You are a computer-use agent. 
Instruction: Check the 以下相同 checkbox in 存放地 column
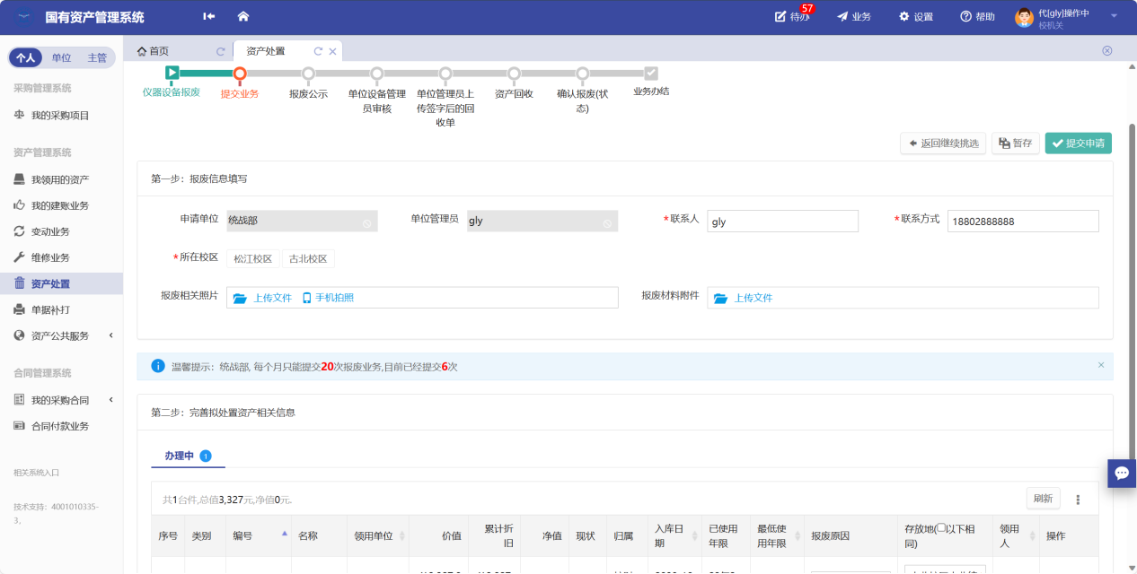click(940, 529)
